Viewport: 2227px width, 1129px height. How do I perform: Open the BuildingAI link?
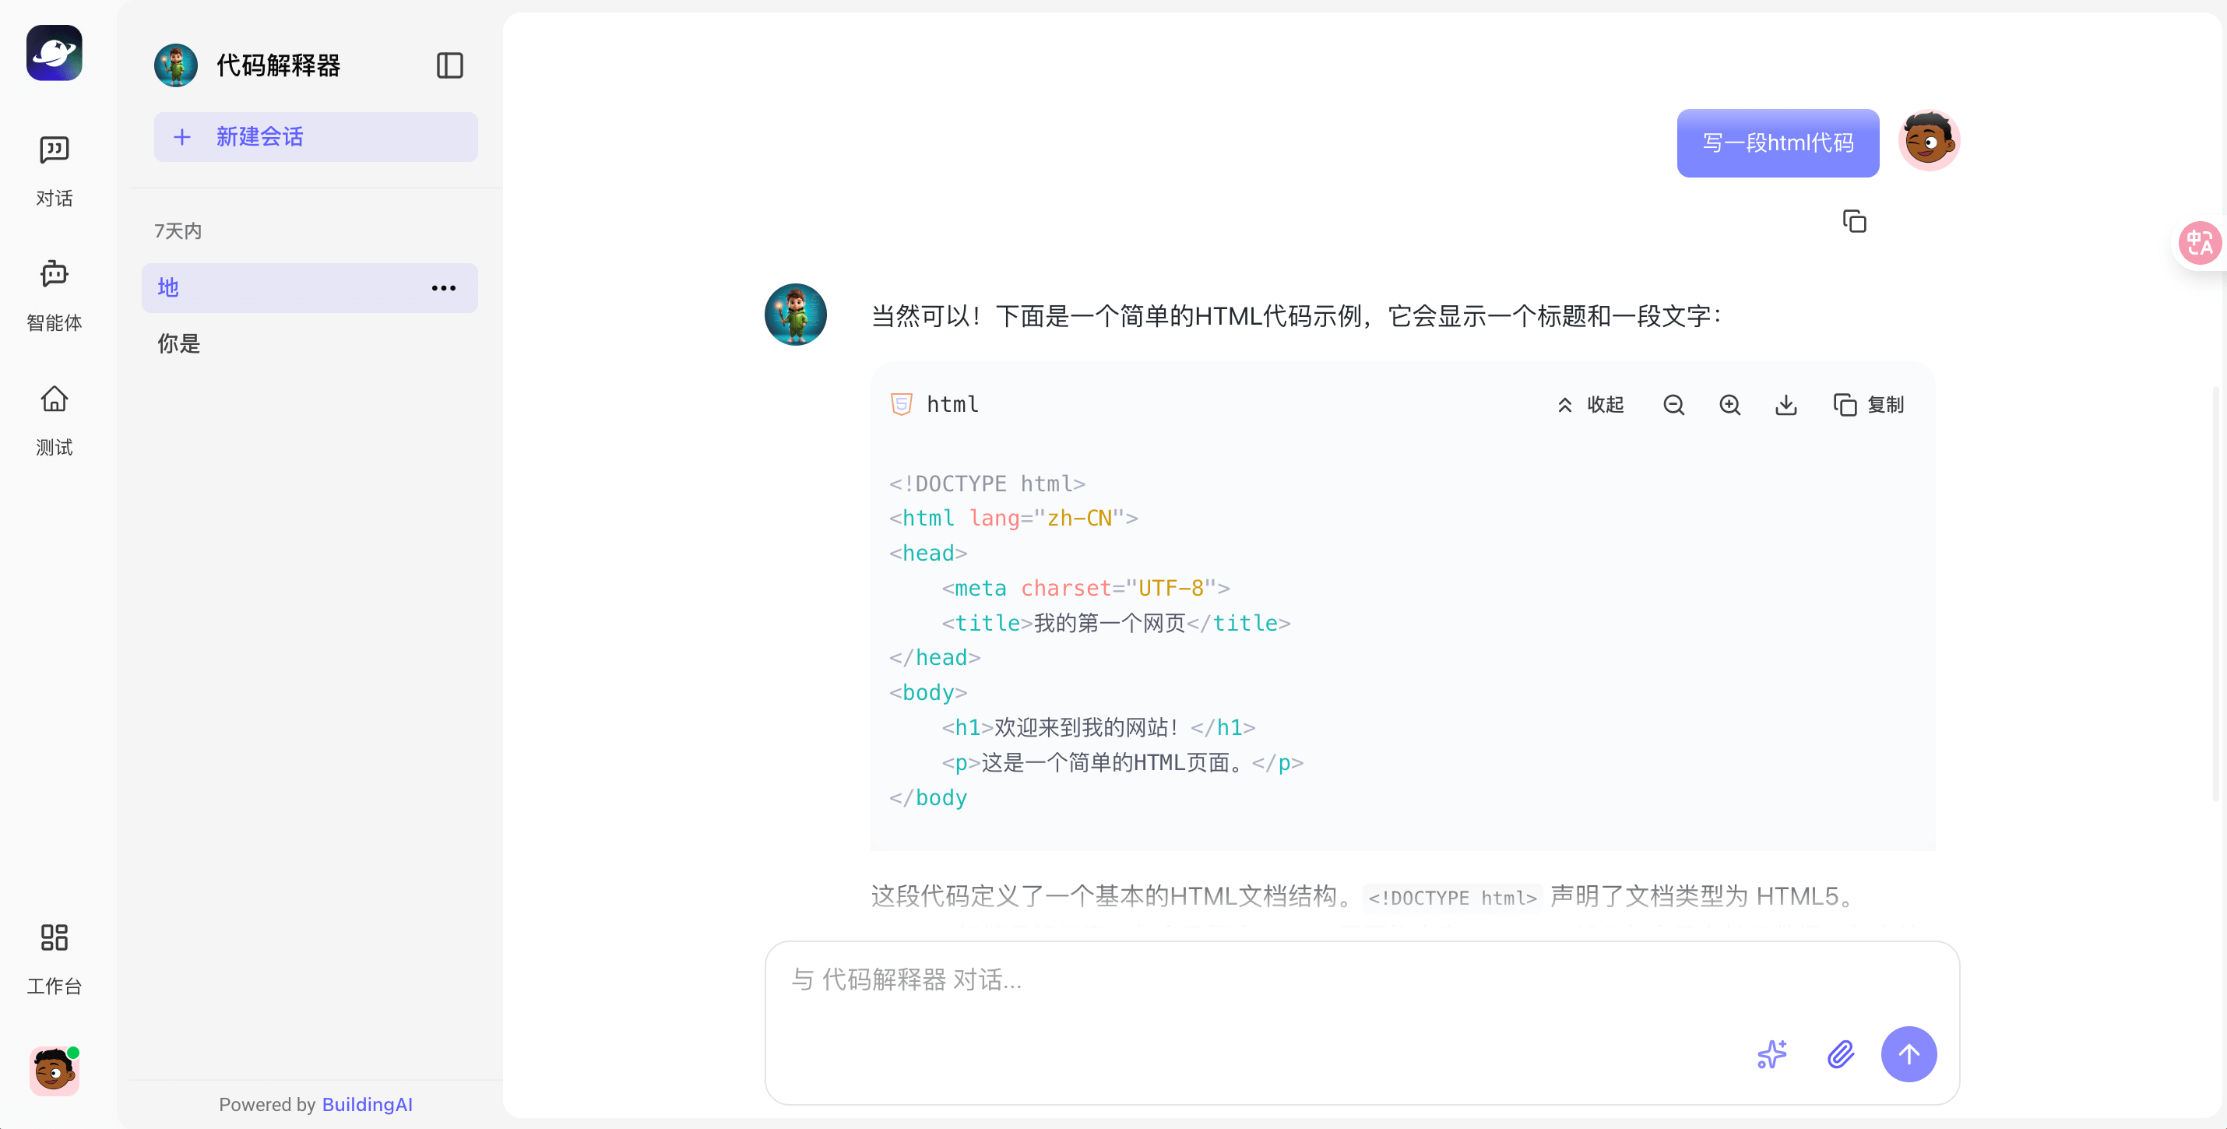pos(367,1104)
